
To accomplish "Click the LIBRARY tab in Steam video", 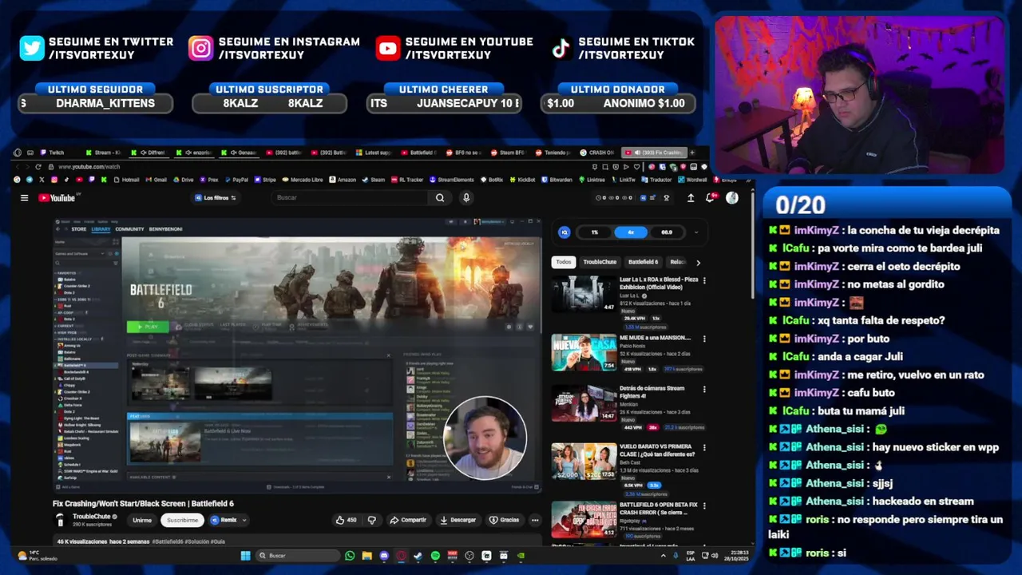I will [x=101, y=229].
